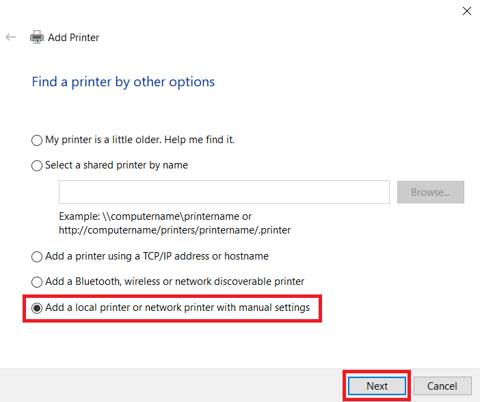480x402 pixels.
Task: Click the "Find a printer by other options" heading
Action: [x=123, y=82]
